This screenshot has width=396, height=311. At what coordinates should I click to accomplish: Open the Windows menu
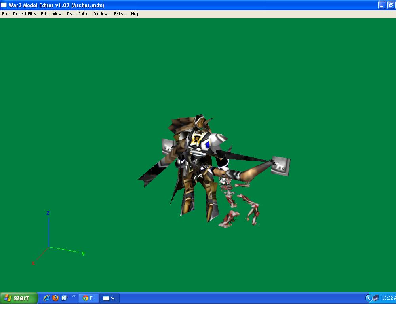point(101,14)
